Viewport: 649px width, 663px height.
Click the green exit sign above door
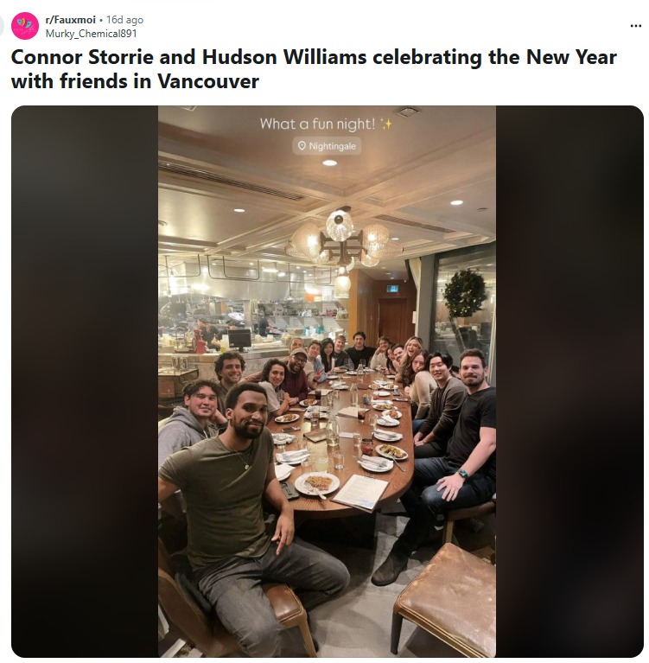coord(393,289)
